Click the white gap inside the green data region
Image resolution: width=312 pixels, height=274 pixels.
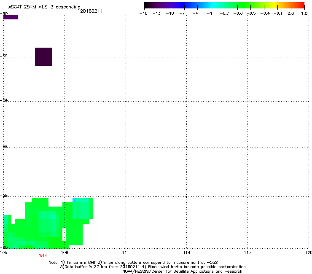pos(64,234)
